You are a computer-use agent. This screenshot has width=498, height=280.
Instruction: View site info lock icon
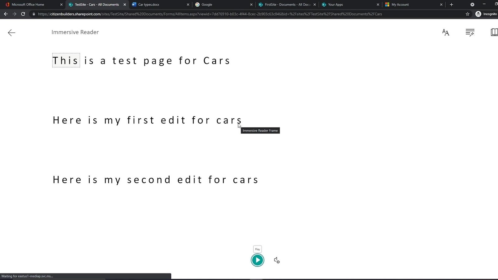34,14
